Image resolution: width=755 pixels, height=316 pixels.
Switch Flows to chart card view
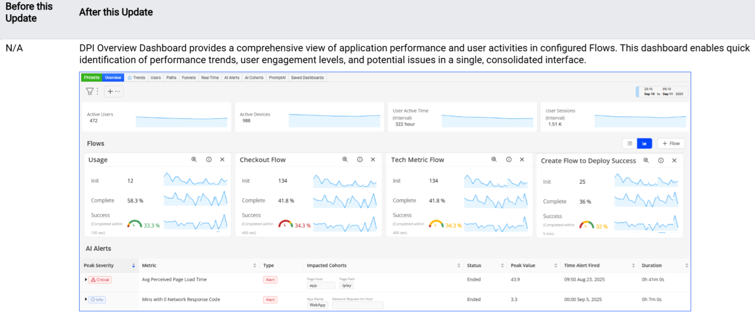[644, 143]
